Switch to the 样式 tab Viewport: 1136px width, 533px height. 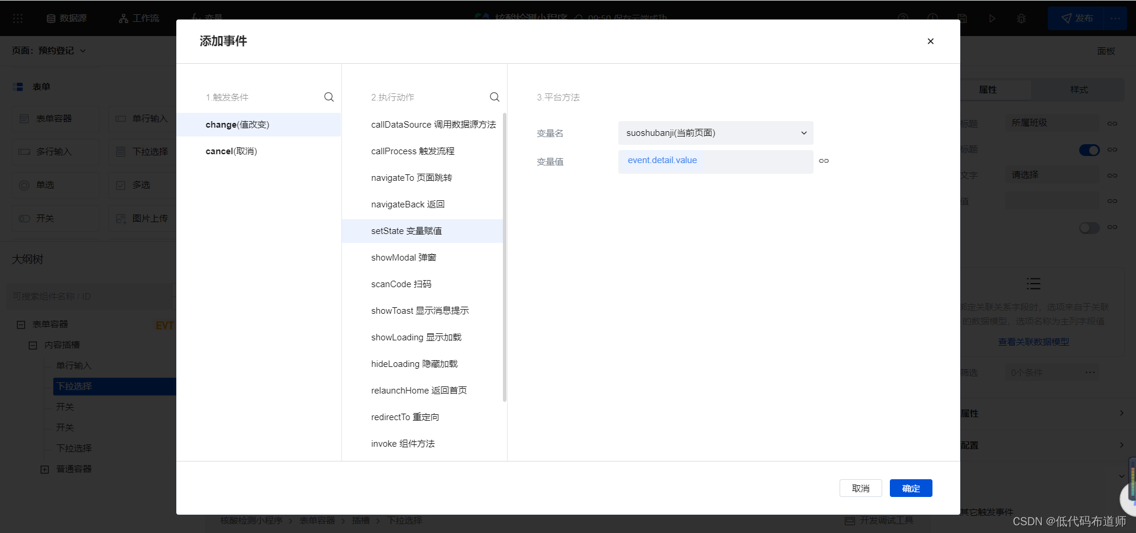click(x=1079, y=90)
